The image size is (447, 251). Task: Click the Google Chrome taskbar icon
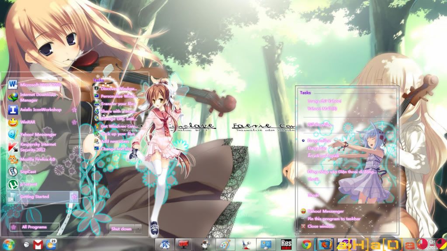[x=307, y=244]
